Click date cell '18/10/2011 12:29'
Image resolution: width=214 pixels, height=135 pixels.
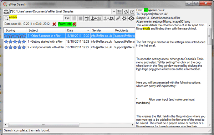pos(78,42)
